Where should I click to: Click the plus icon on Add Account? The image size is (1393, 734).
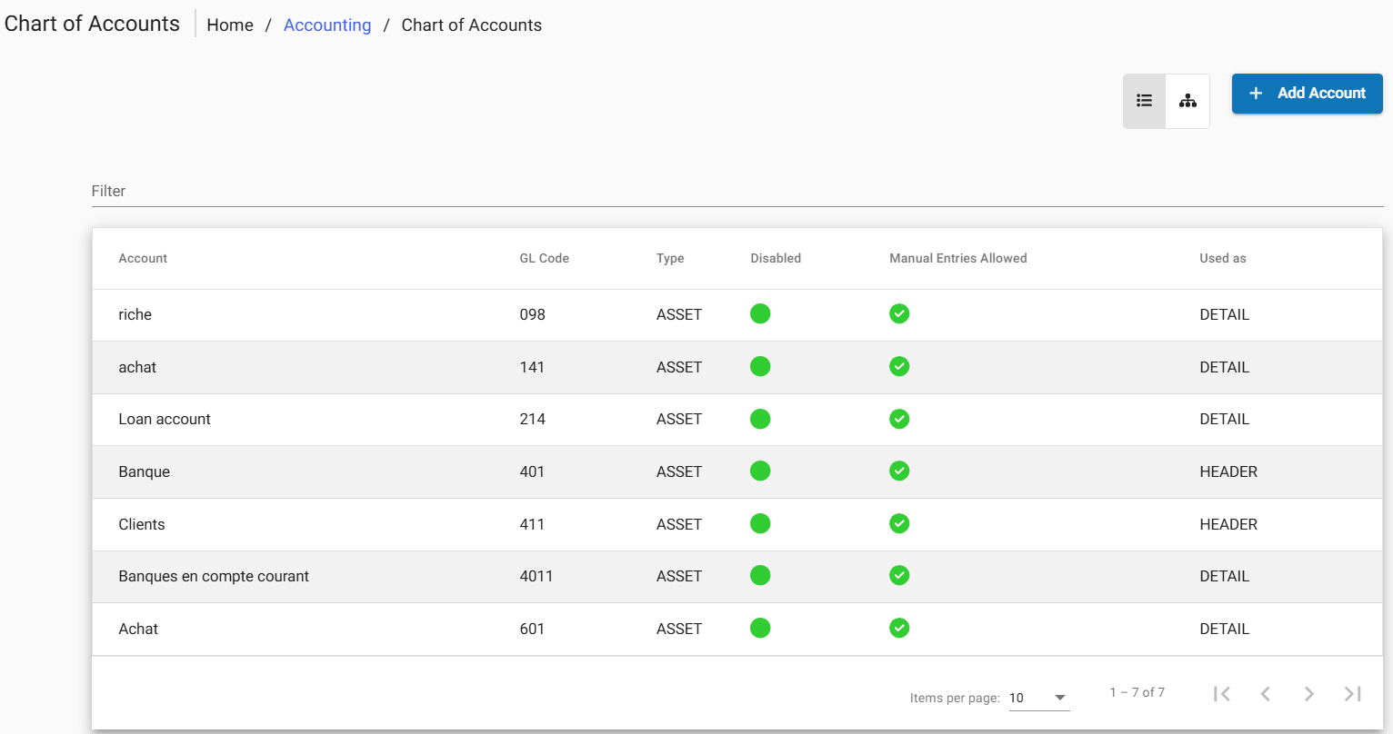pos(1257,93)
